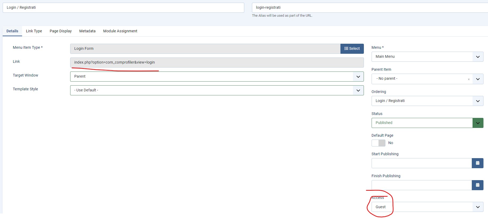Click the Link field with index.php URL
Viewport: 488px width, 218px height.
217,63
